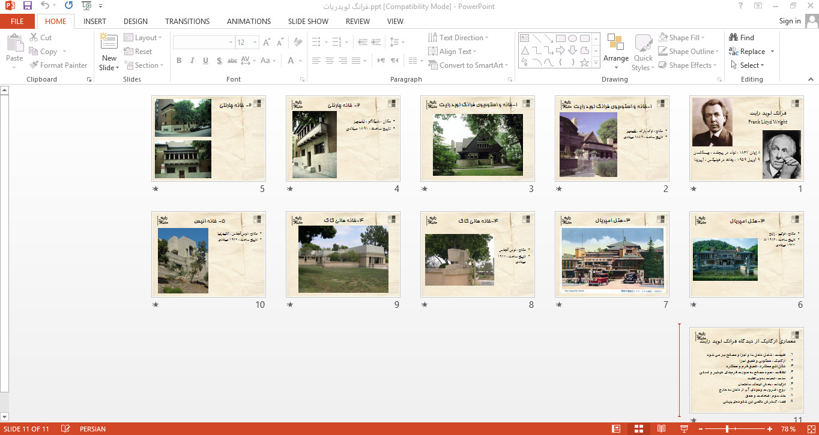The width and height of the screenshot is (819, 435).
Task: Click the Decrease List Level icon
Action: pyautogui.click(x=362, y=43)
